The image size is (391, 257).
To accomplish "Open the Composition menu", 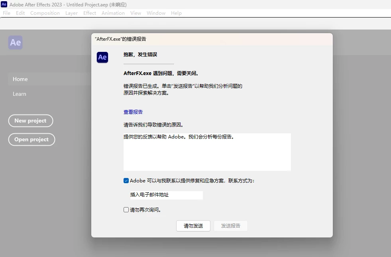I will 45,13.
